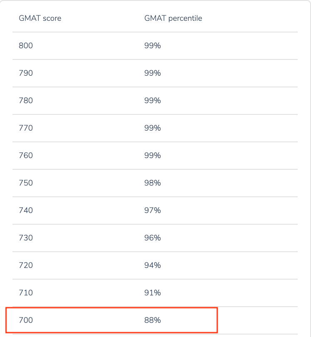This screenshot has height=337, width=311.
Task: Click the 760 score cell
Action: point(26,156)
